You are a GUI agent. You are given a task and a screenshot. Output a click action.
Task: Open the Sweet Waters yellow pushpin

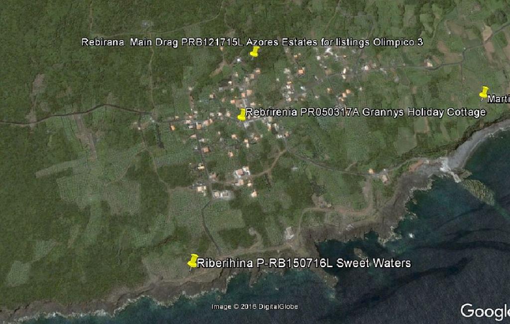point(193,261)
